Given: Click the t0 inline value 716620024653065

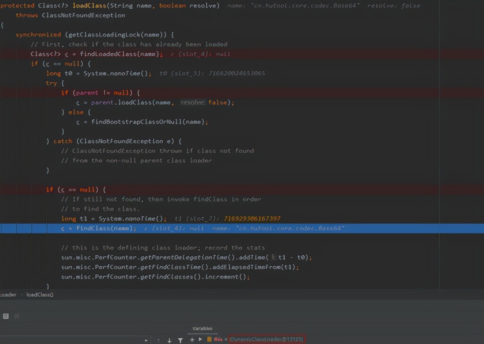Looking at the screenshot, I should pyautogui.click(x=236, y=73).
